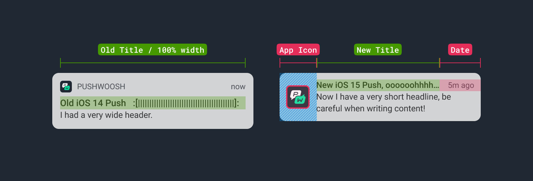The width and height of the screenshot is (533, 181).
Task: Click the green old-title width measurement line
Action: (x=153, y=63)
